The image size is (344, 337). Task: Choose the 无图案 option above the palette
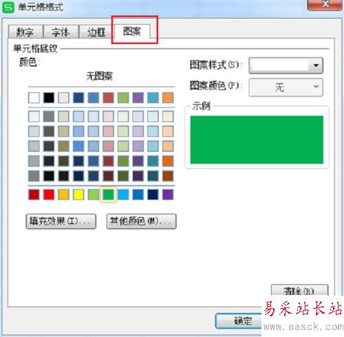99,76
